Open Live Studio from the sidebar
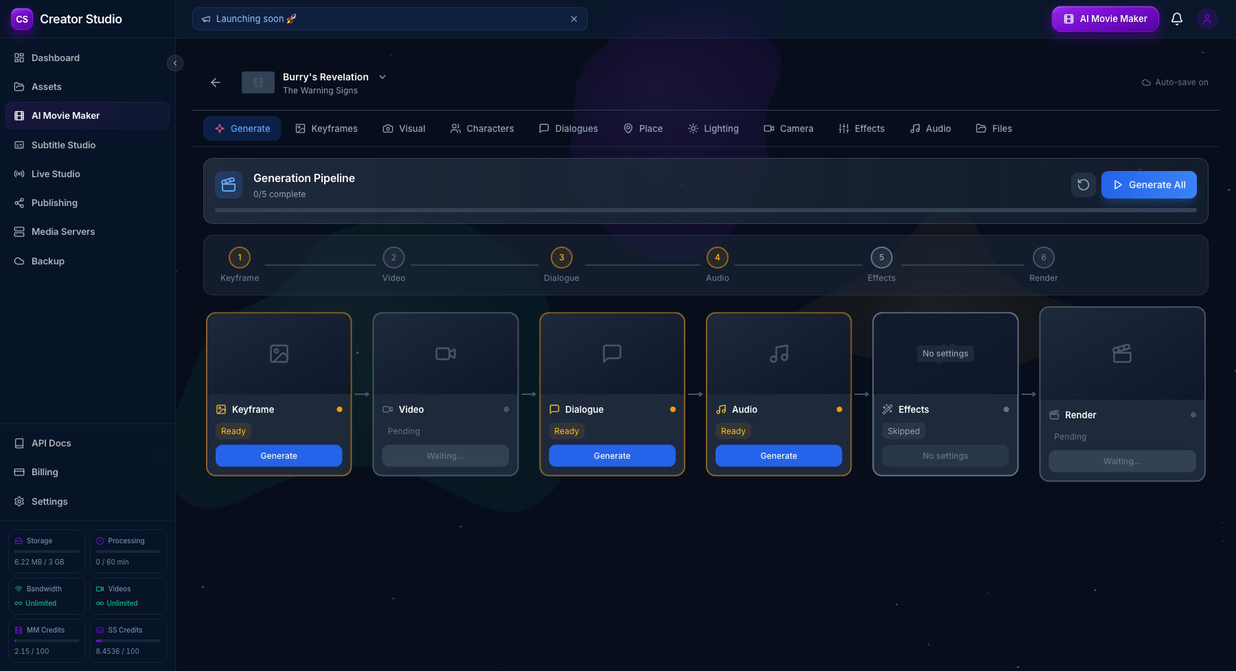This screenshot has width=1236, height=671. coord(19,174)
